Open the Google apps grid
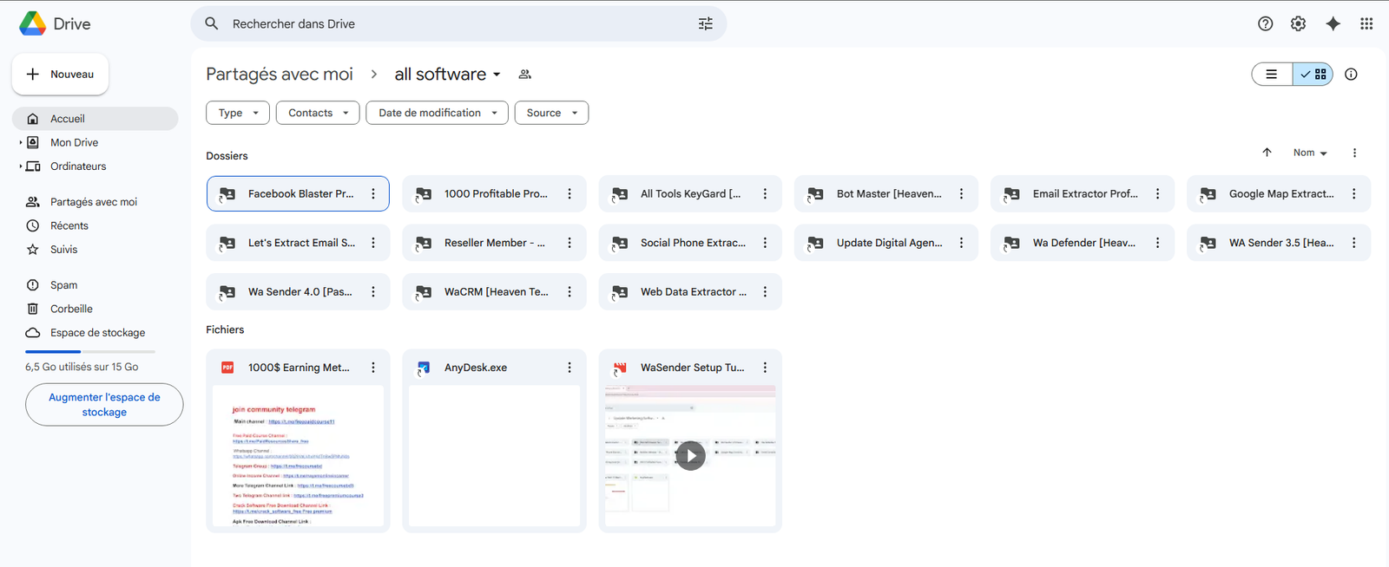 [1366, 23]
